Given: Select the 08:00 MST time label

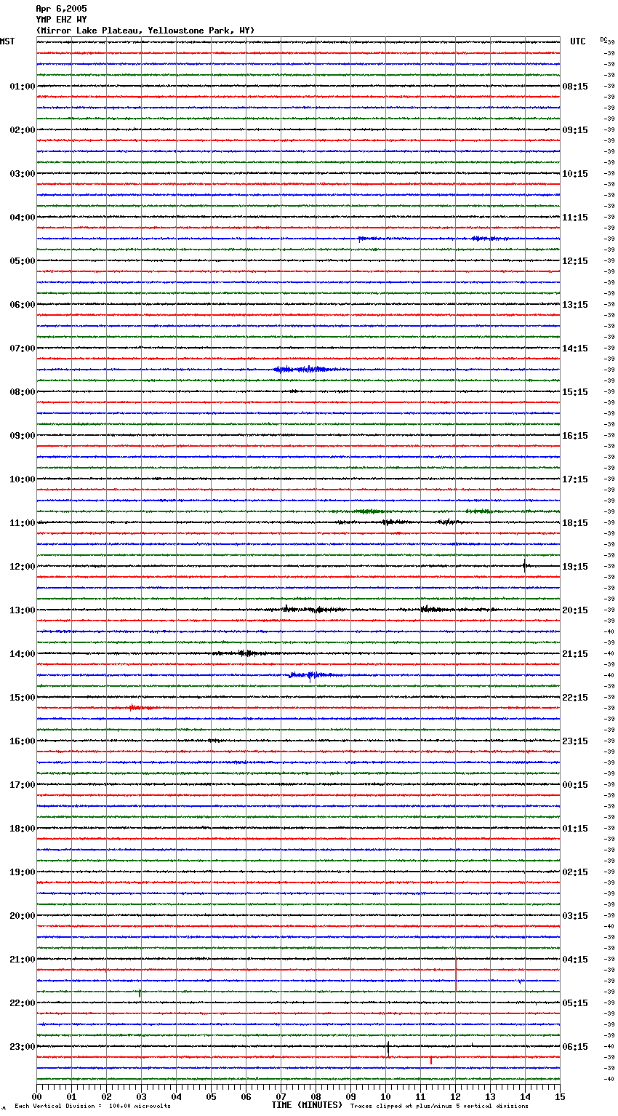Looking at the screenshot, I should point(23,392).
